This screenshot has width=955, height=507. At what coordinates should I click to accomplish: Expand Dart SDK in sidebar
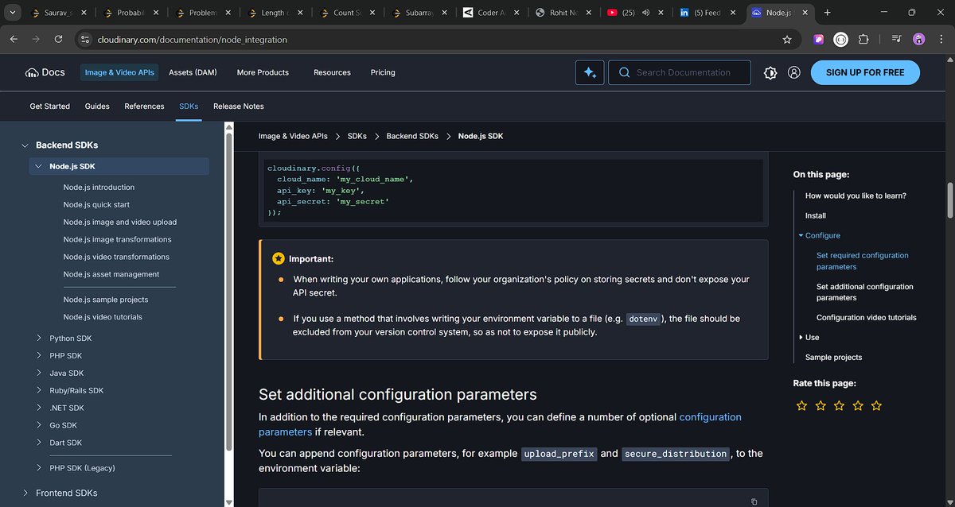point(39,443)
